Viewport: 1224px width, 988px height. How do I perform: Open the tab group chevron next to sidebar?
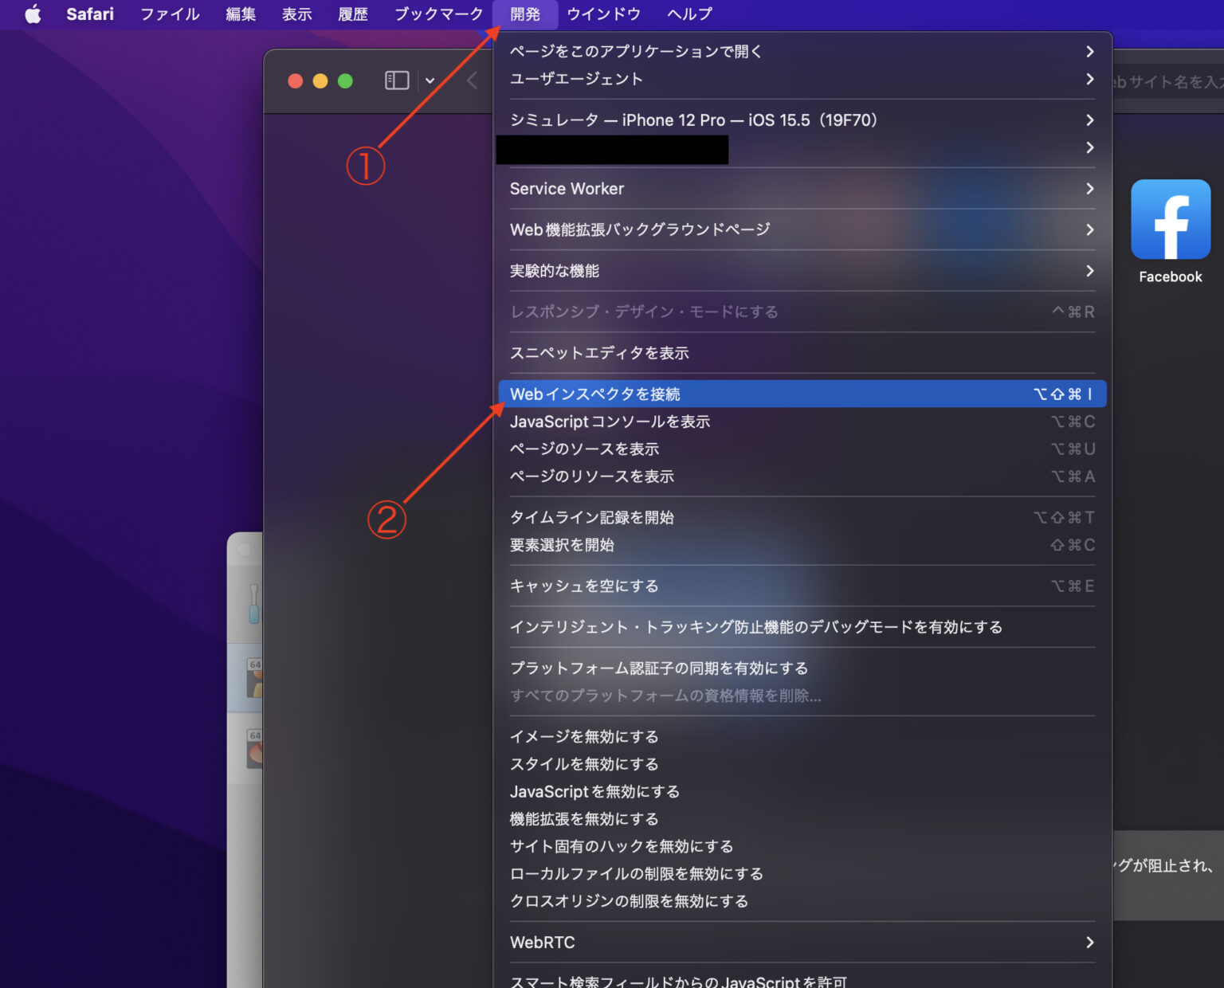tap(429, 80)
